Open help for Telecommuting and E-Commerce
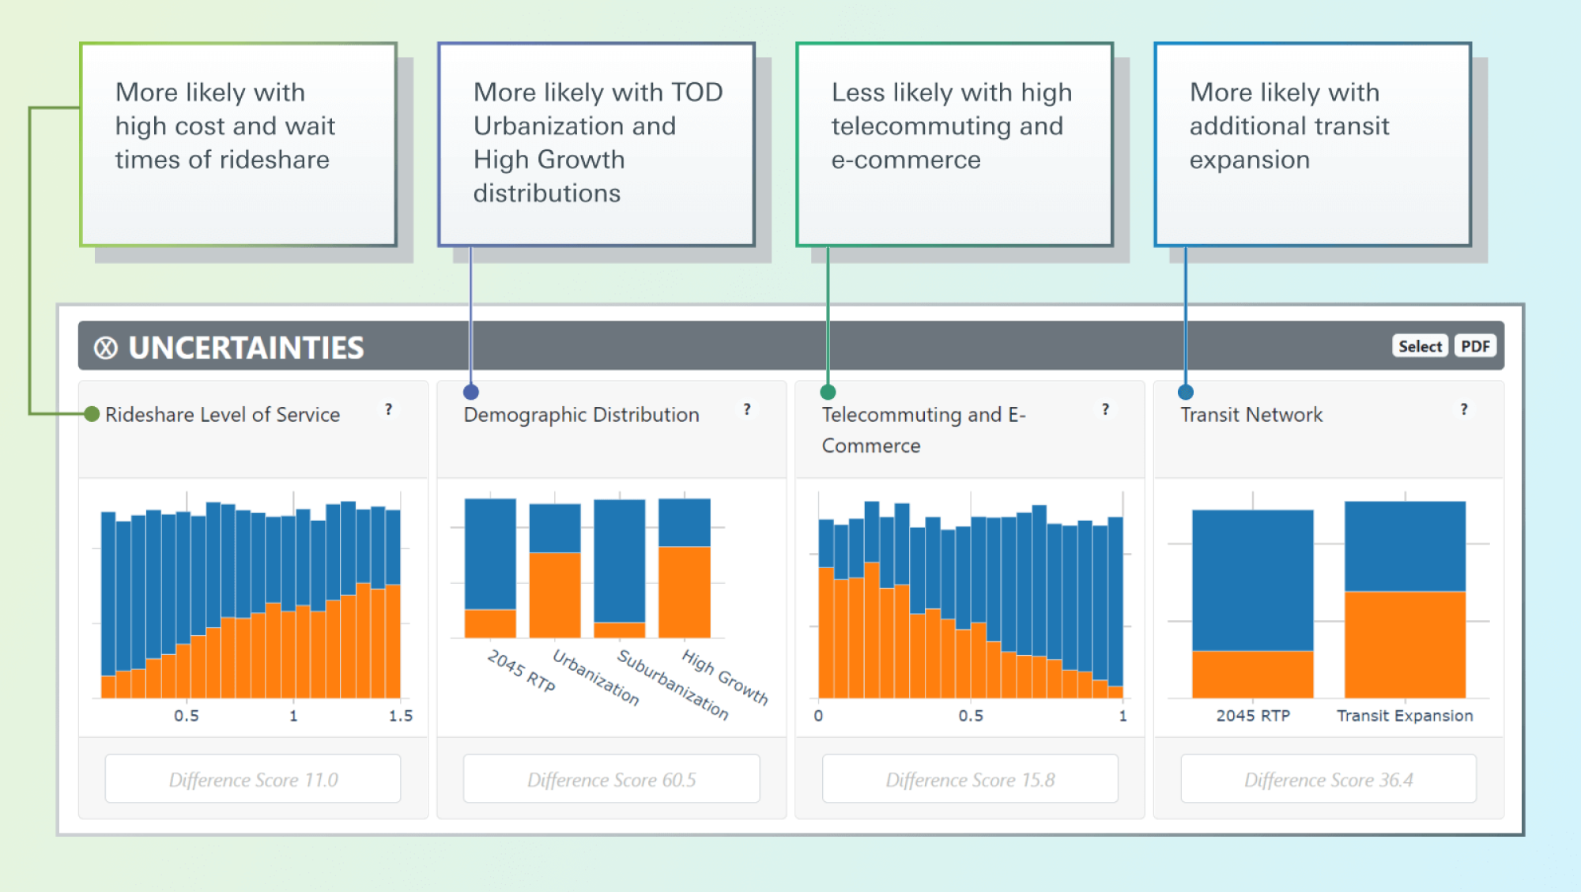 (x=1105, y=409)
